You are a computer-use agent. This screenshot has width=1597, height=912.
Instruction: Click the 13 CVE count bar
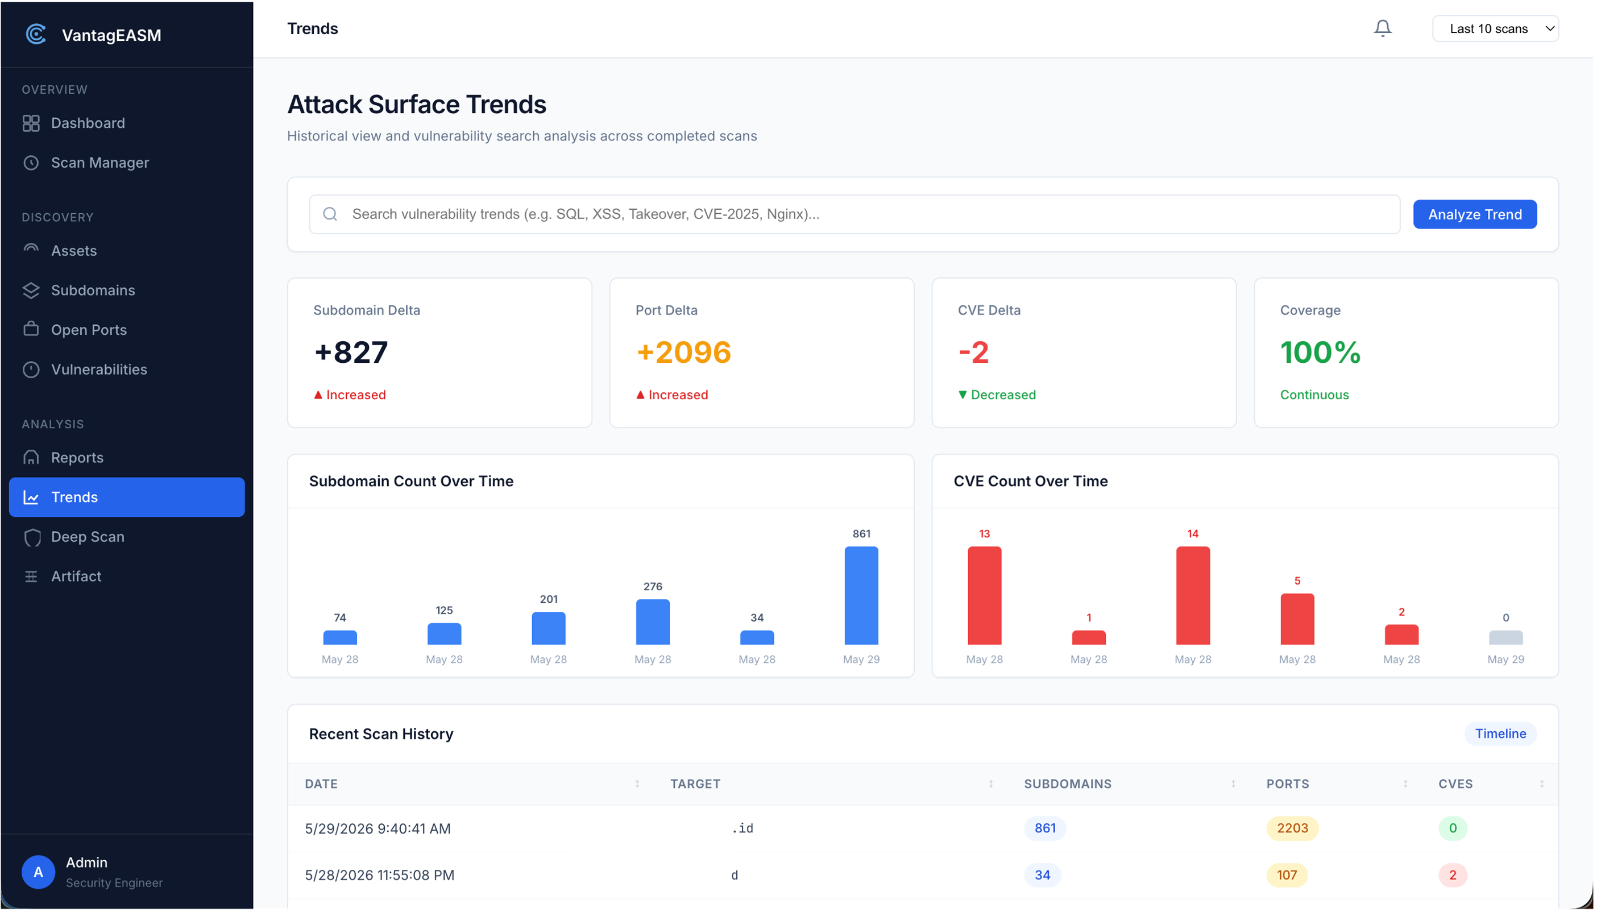pos(984,595)
